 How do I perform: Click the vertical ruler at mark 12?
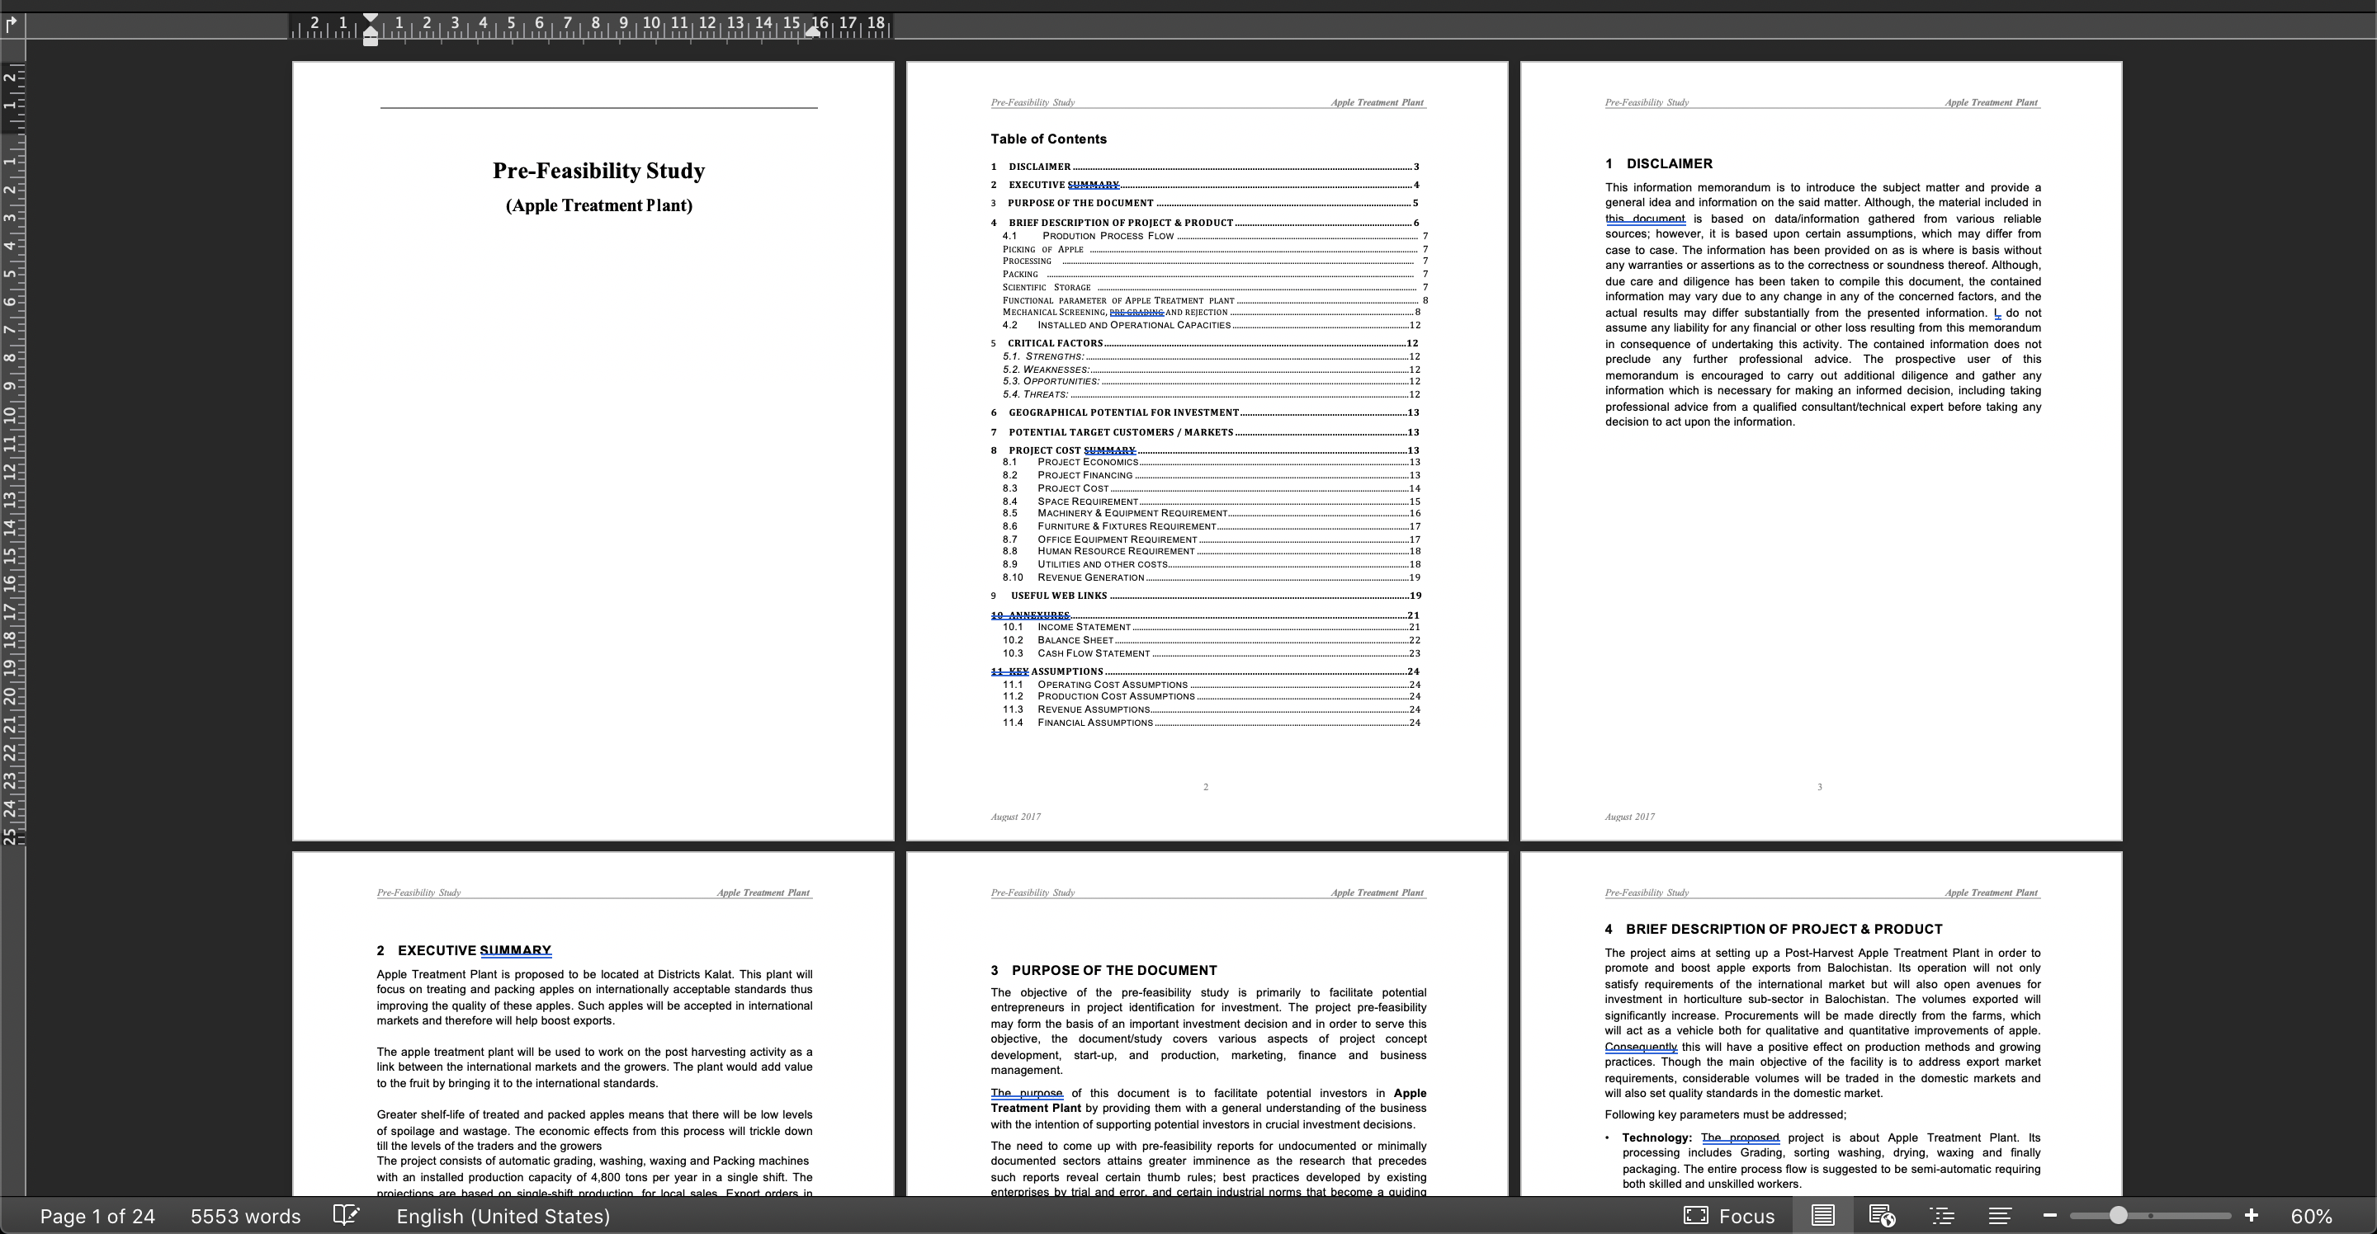10,472
